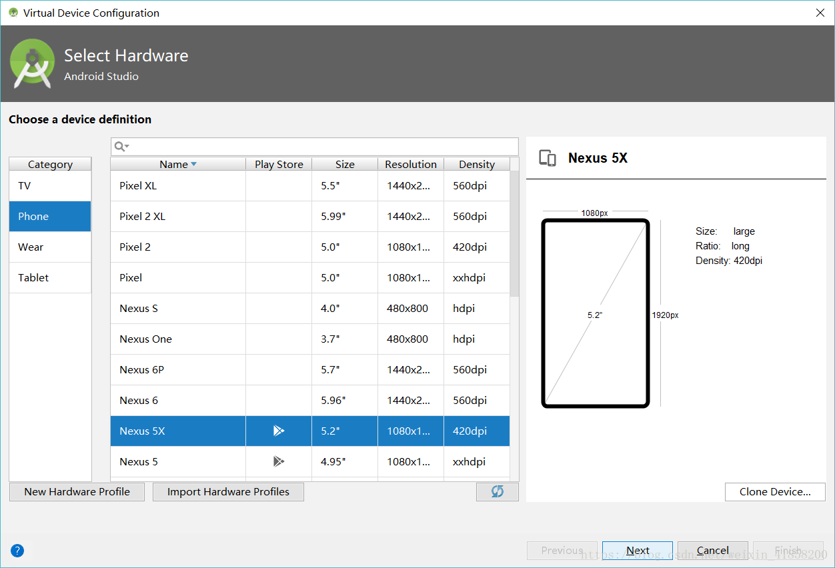Image resolution: width=835 pixels, height=568 pixels.
Task: Click 420dpi density in Pixel 2 row
Action: pos(477,247)
